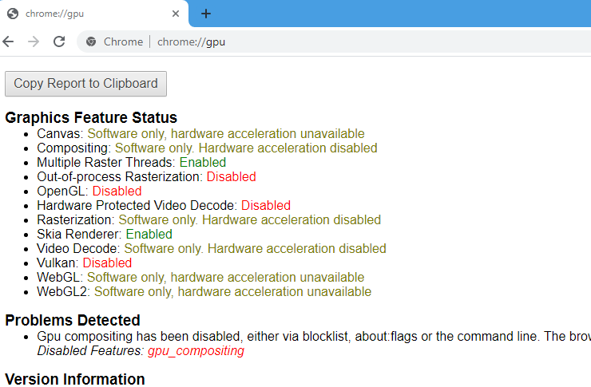Click Out-of-process Rasterization Disabled entry
The height and width of the screenshot is (387, 591).
coord(146,176)
